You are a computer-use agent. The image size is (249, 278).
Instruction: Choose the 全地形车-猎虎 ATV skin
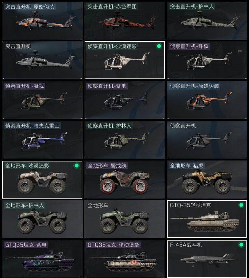coord(207,179)
